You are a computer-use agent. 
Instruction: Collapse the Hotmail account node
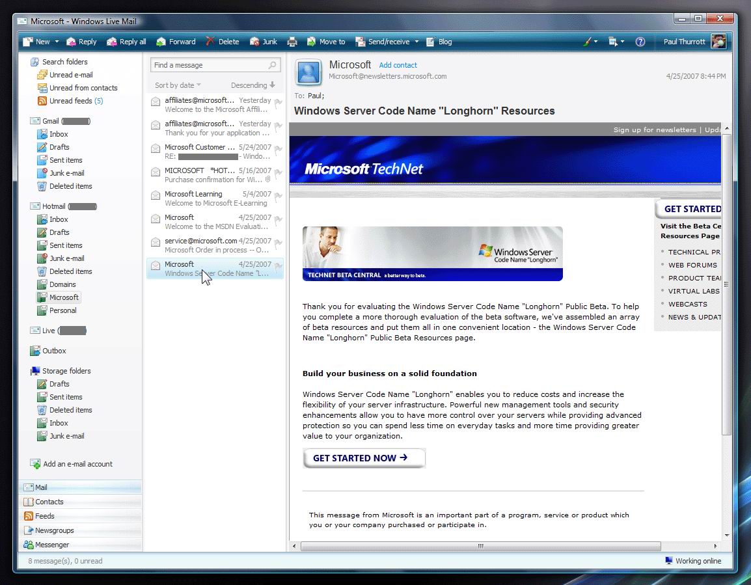(35, 206)
